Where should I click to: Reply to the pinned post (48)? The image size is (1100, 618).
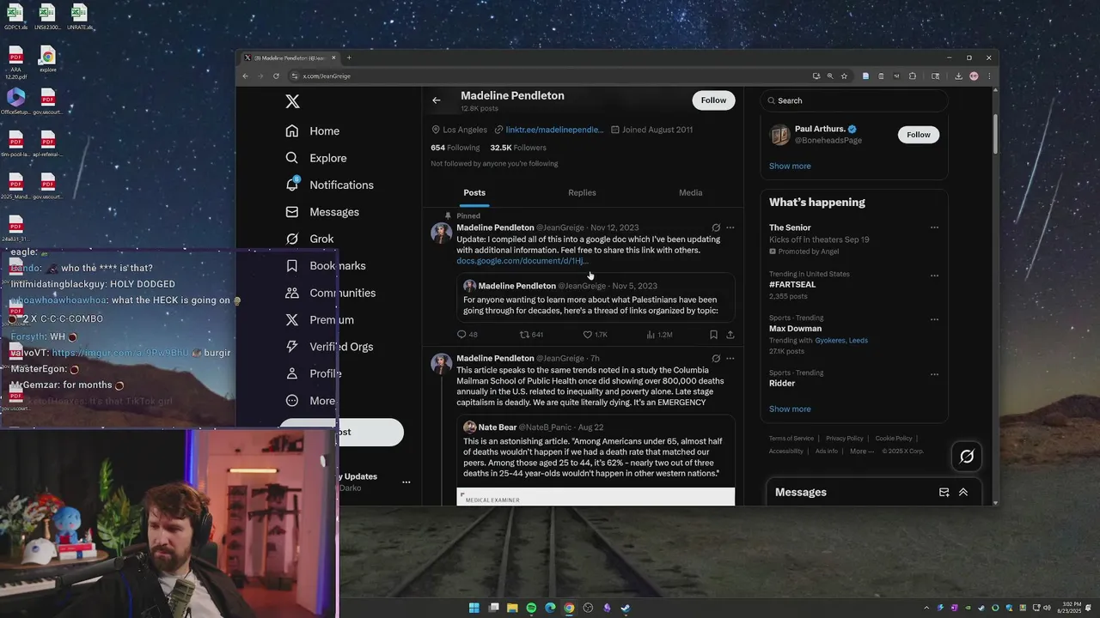467,335
